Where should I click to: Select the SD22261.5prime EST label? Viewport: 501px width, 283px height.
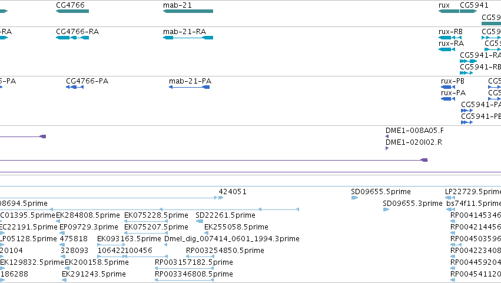point(225,215)
